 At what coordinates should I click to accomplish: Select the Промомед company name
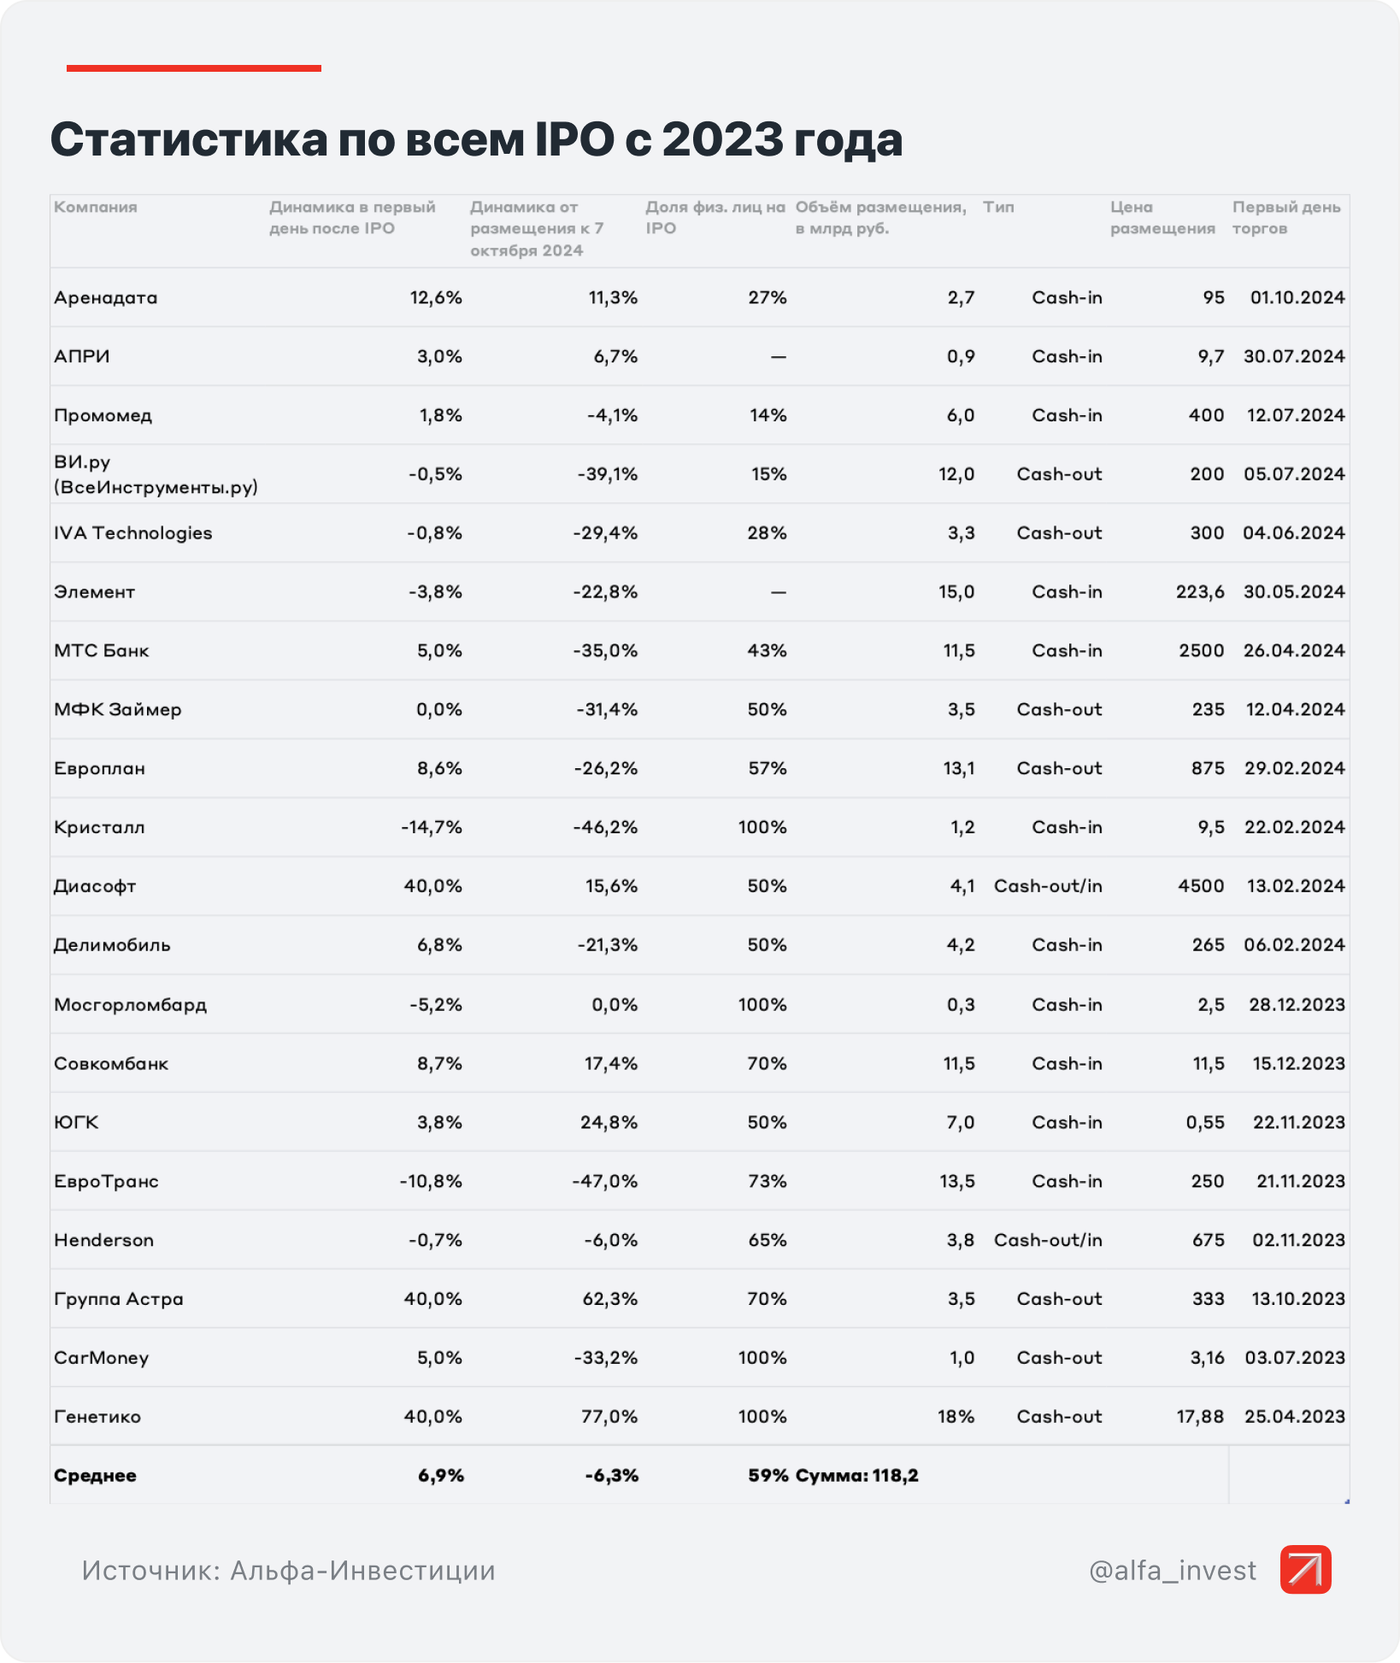pos(103,416)
